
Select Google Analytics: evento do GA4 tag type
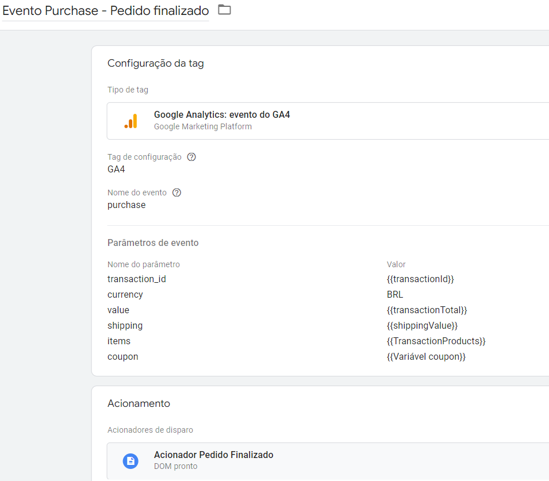[x=328, y=121]
